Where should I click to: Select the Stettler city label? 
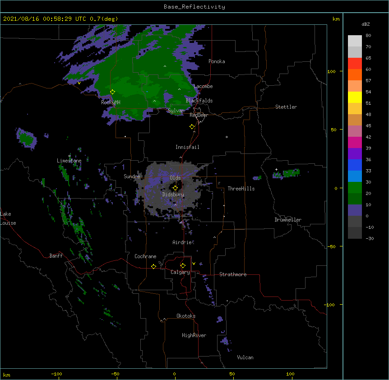pyautogui.click(x=286, y=107)
